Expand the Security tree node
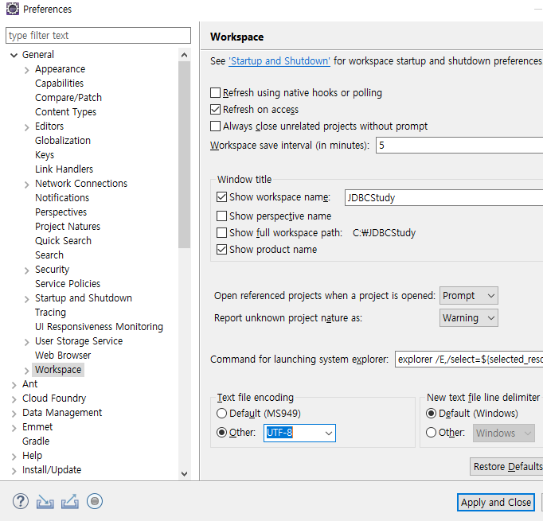Image resolution: width=543 pixels, height=521 pixels. pyautogui.click(x=26, y=270)
